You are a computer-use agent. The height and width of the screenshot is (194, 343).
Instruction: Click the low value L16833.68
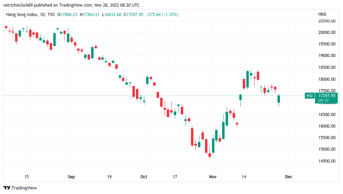pyautogui.click(x=111, y=15)
